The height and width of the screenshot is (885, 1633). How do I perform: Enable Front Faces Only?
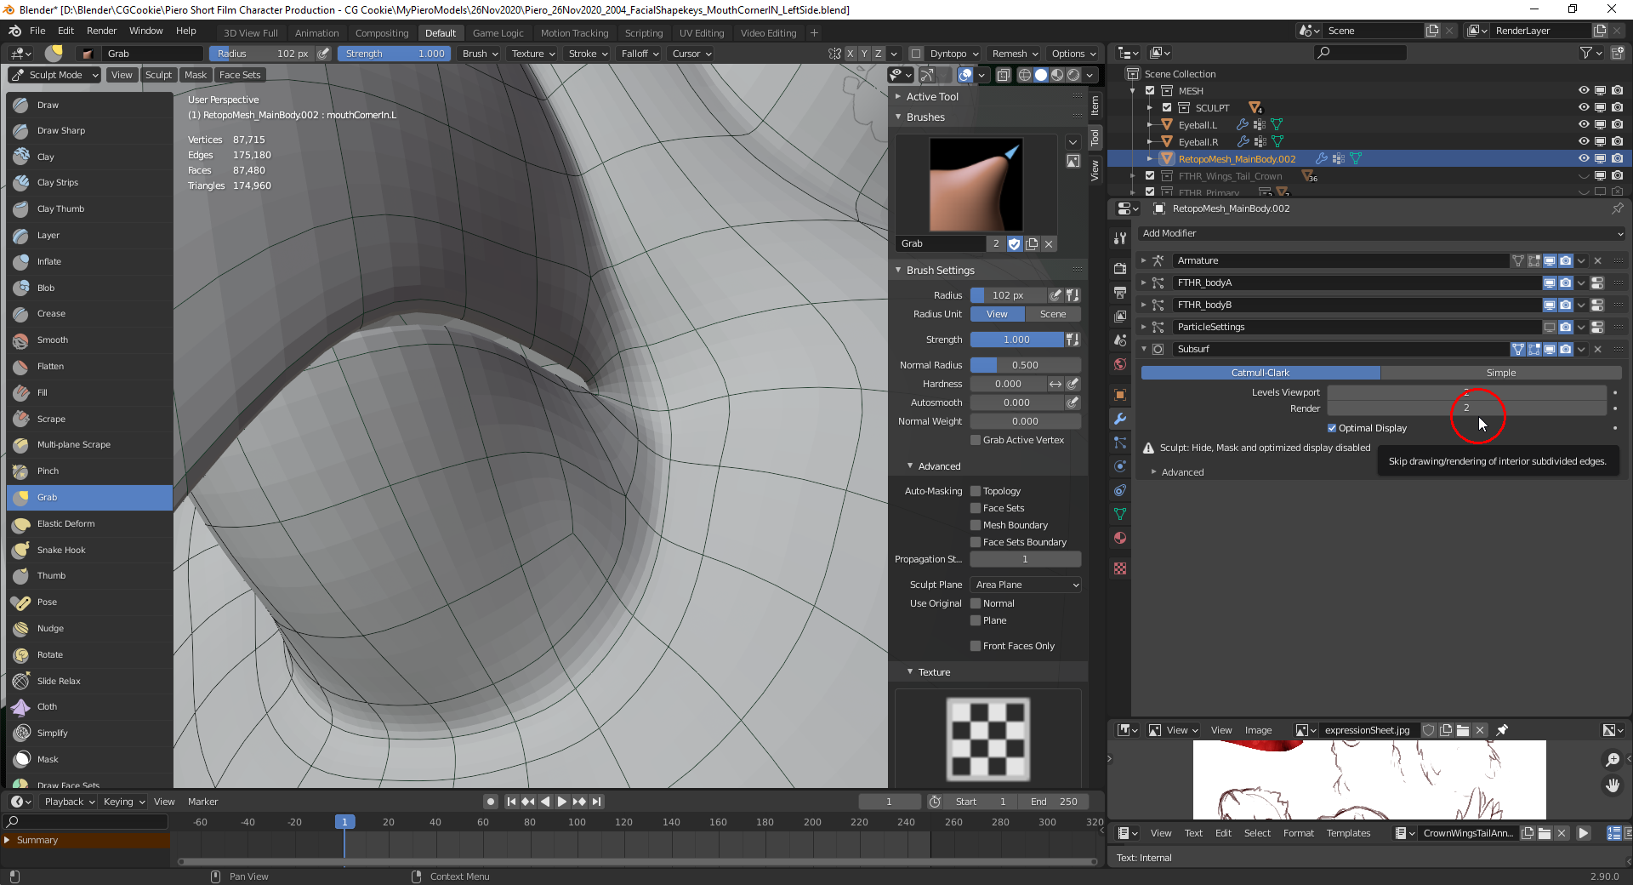click(976, 645)
